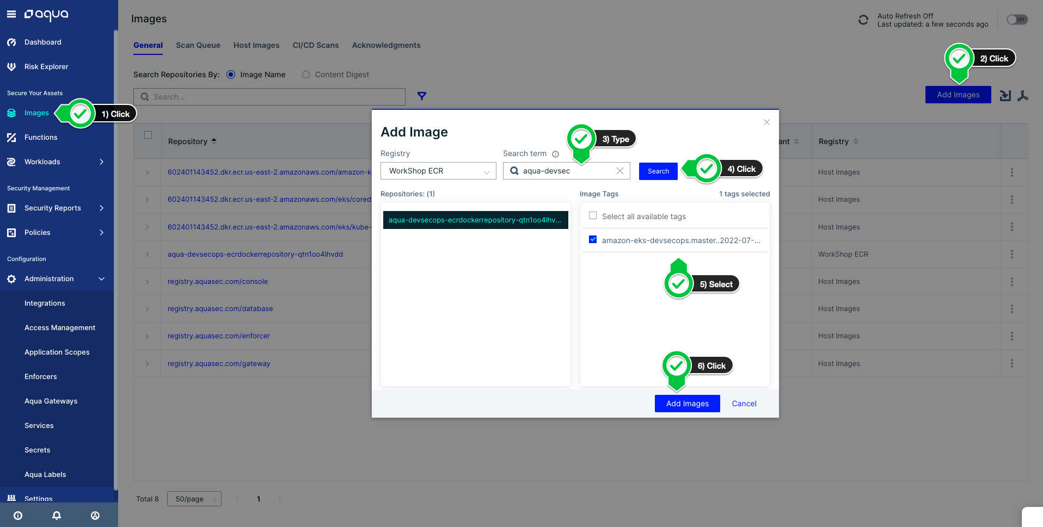Open the registry.aquasec.com/database repository link
This screenshot has width=1043, height=527.
tap(220, 308)
